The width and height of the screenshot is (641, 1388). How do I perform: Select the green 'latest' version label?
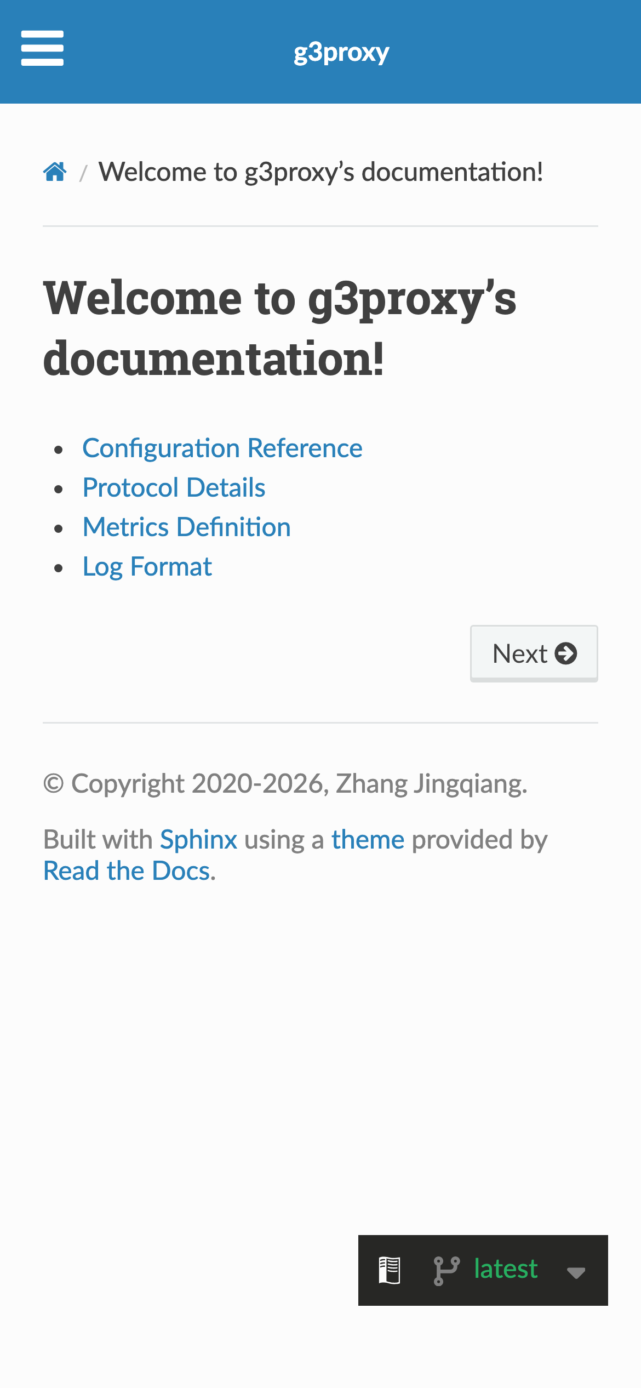pos(505,1269)
